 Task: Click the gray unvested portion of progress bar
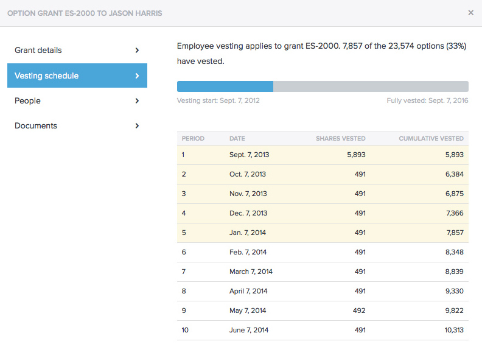click(x=371, y=86)
